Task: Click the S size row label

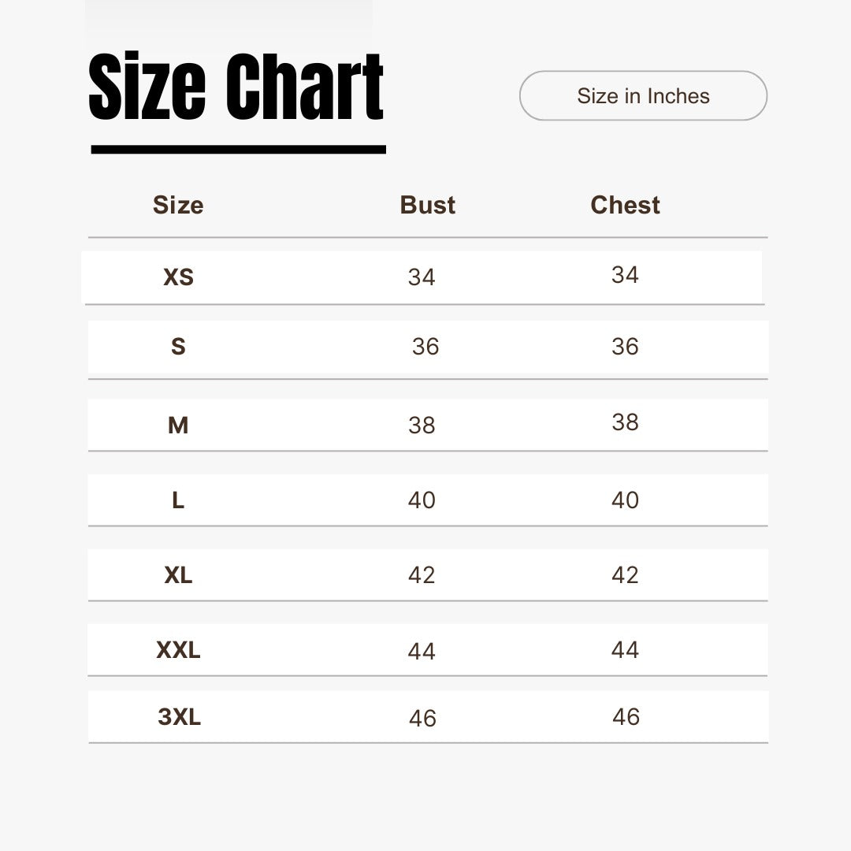Action: 178,347
